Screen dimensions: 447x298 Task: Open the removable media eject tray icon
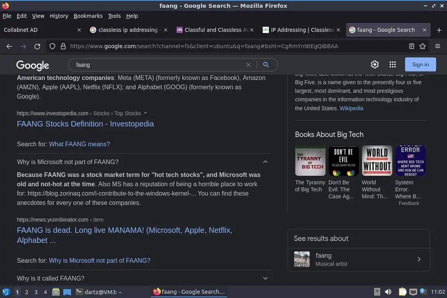point(377,292)
